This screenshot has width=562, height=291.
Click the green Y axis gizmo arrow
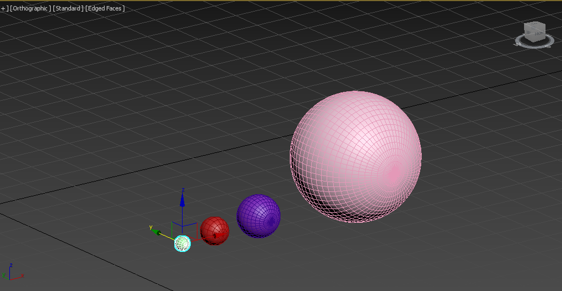tap(157, 232)
